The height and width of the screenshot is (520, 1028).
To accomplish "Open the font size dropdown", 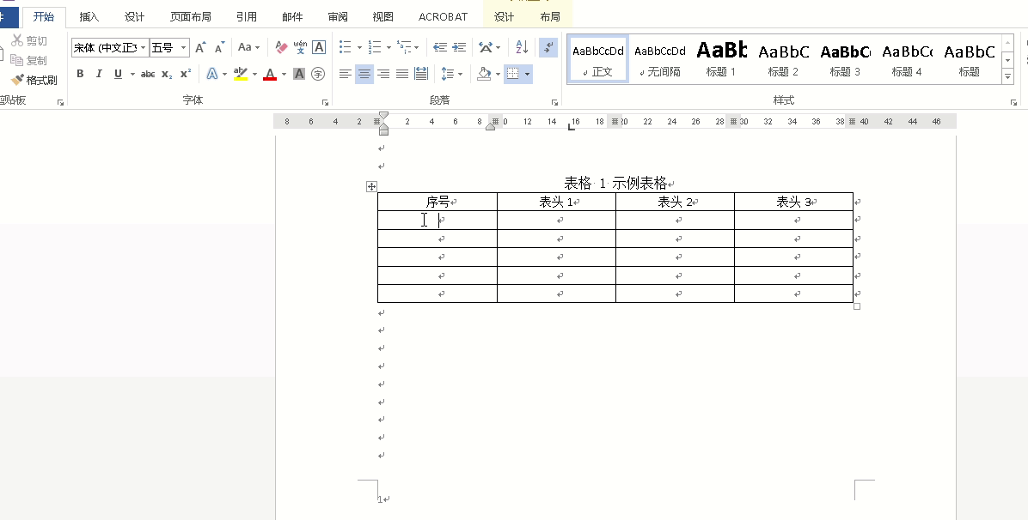I will coord(184,47).
